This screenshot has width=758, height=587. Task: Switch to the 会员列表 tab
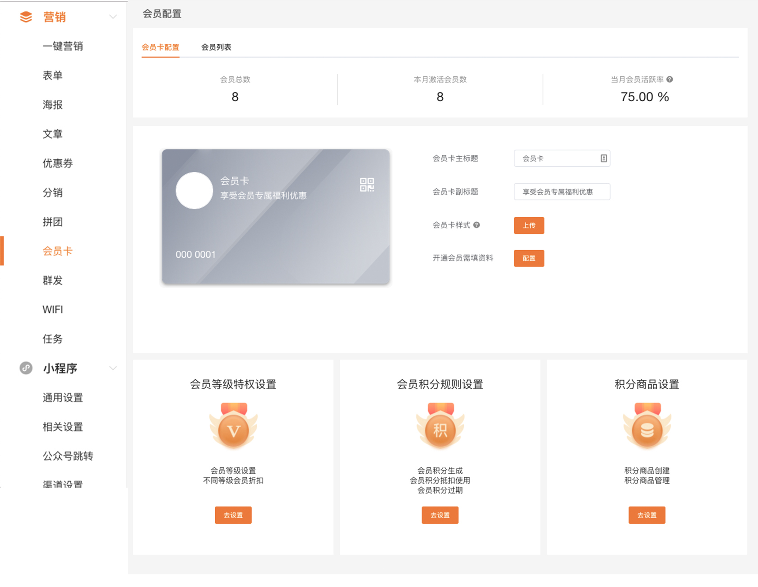216,47
